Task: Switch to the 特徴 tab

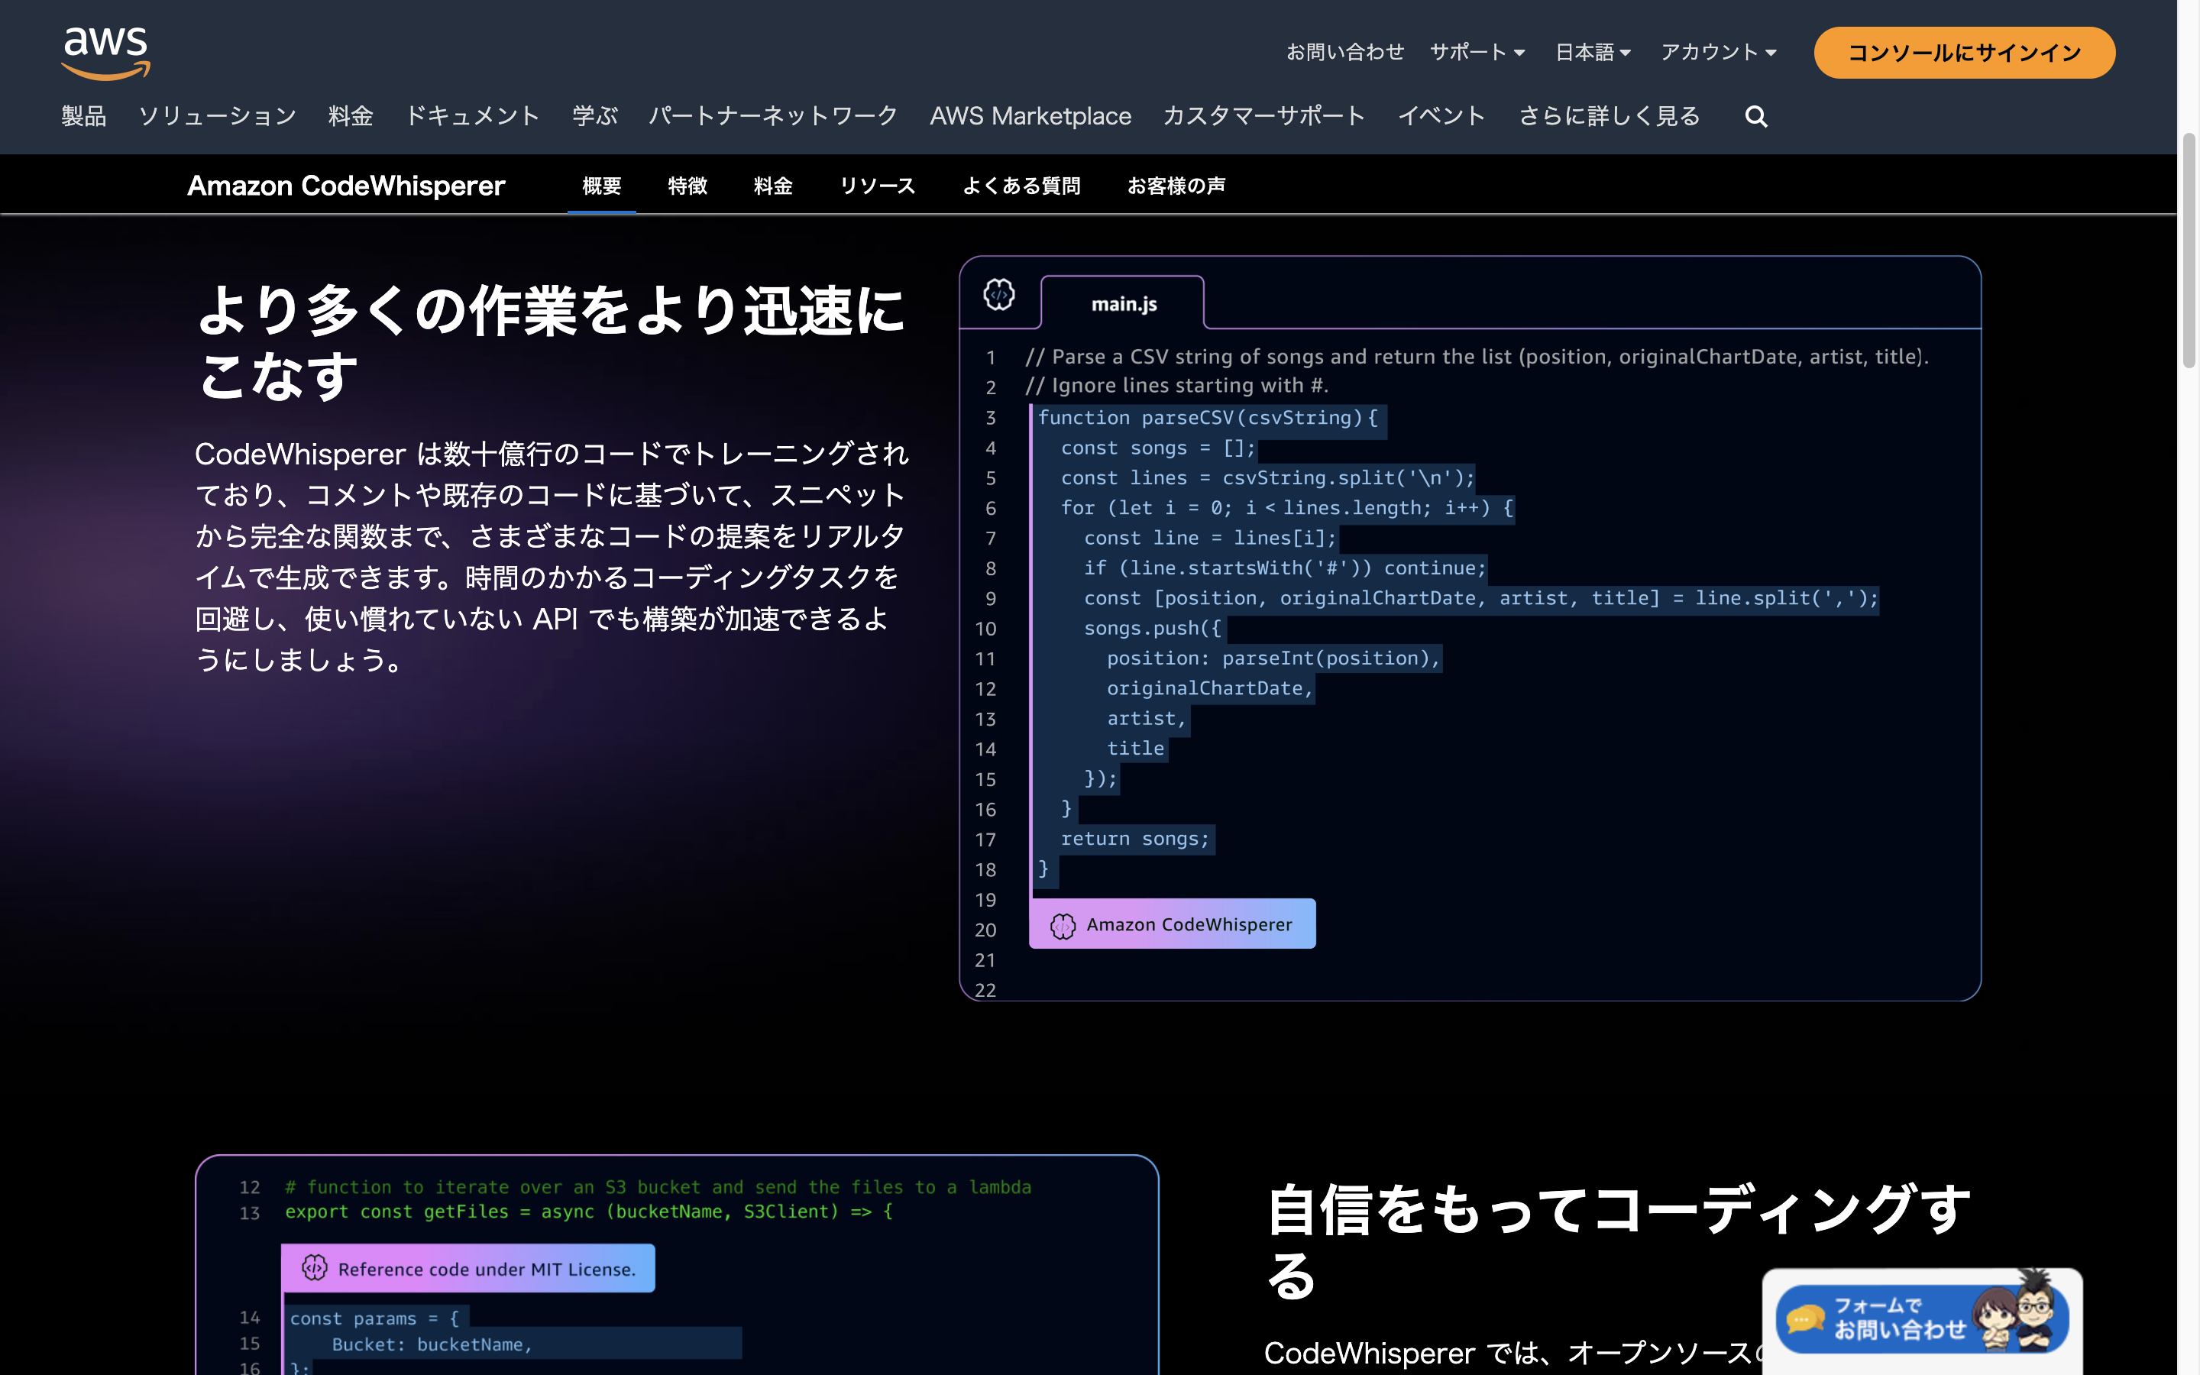Action: [687, 185]
